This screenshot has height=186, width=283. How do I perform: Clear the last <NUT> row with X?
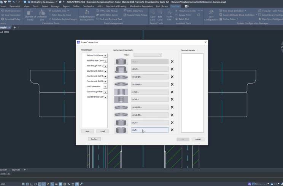point(172,130)
